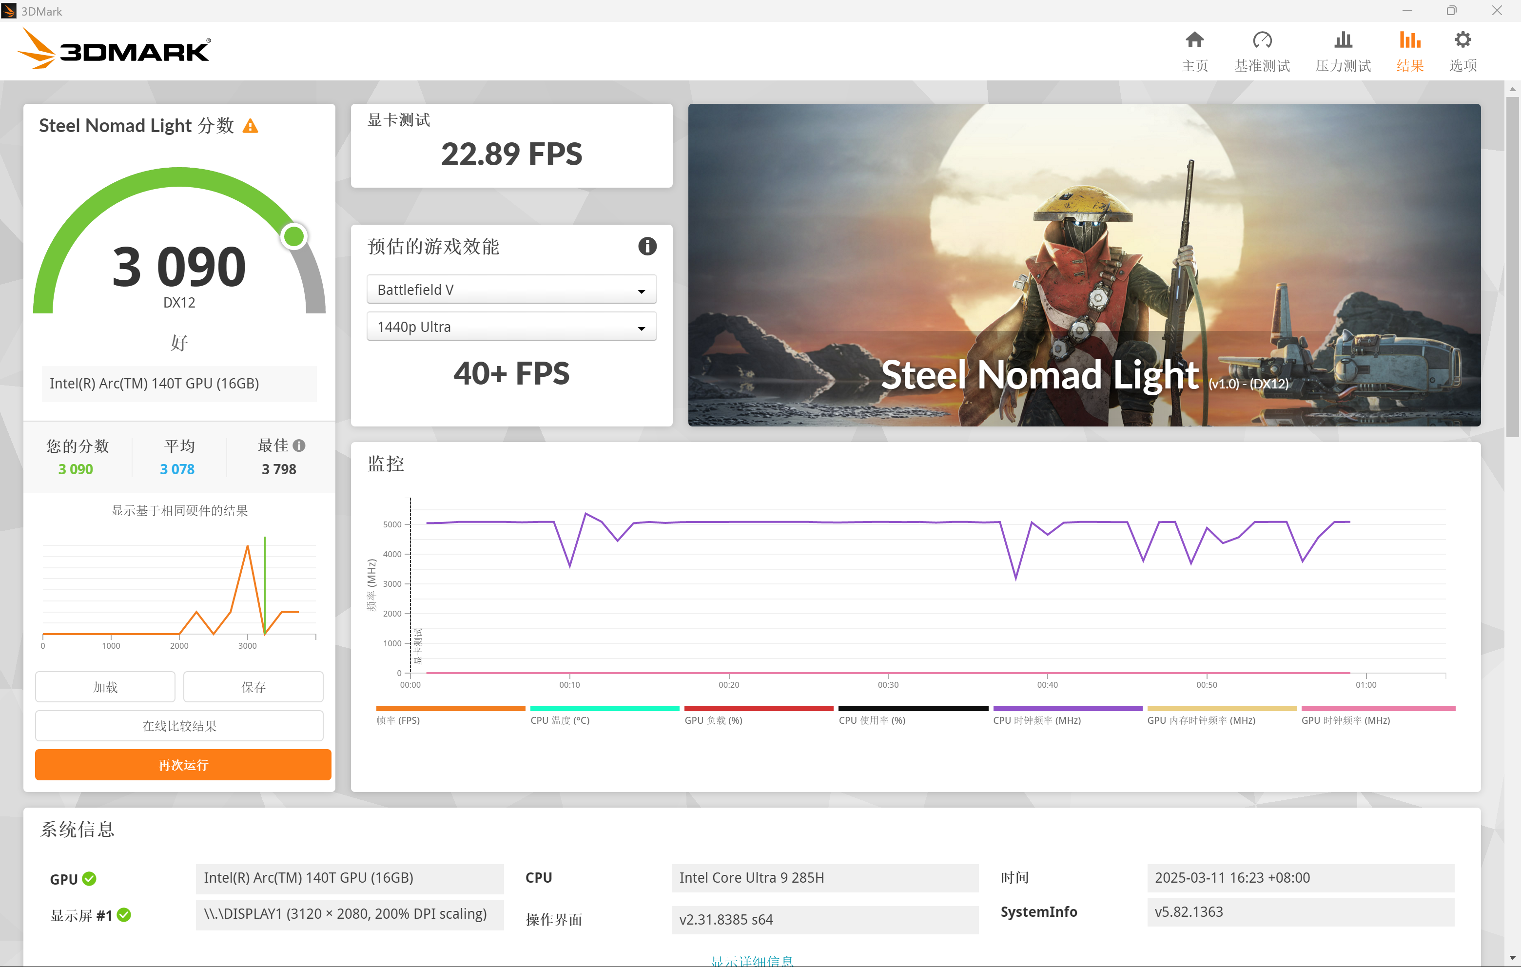Click the score gauge green indicator dot
Image resolution: width=1521 pixels, height=967 pixels.
[x=293, y=236]
